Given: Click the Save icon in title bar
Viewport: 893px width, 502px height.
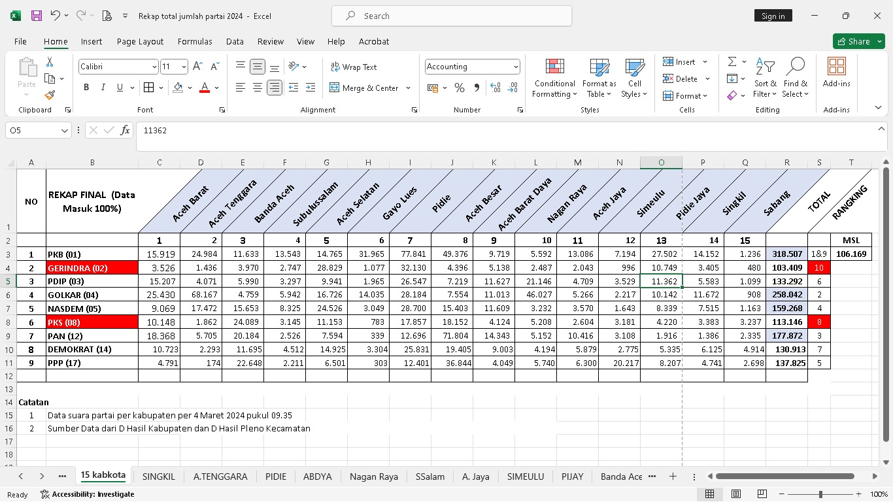Looking at the screenshot, I should (x=37, y=16).
